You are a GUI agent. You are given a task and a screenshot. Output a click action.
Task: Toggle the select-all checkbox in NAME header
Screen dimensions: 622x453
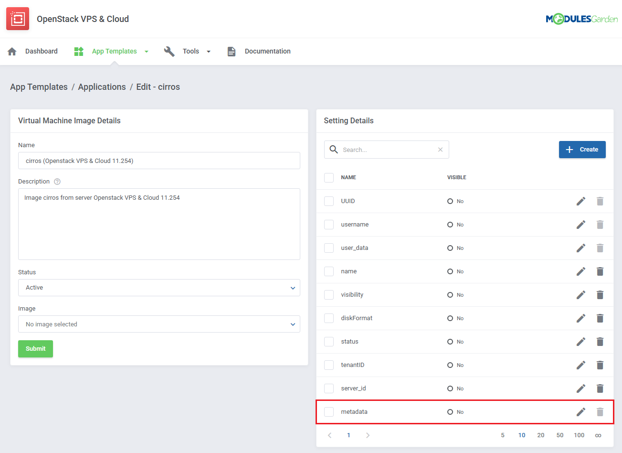pyautogui.click(x=329, y=178)
